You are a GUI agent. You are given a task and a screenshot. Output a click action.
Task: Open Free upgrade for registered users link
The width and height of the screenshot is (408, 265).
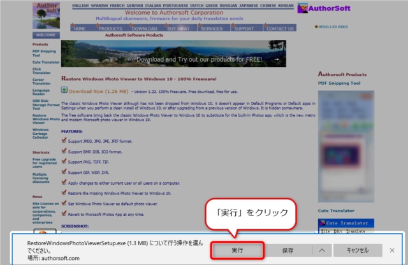(44, 163)
